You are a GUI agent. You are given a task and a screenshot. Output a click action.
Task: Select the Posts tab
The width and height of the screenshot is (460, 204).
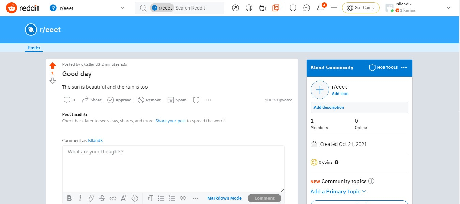tap(33, 48)
